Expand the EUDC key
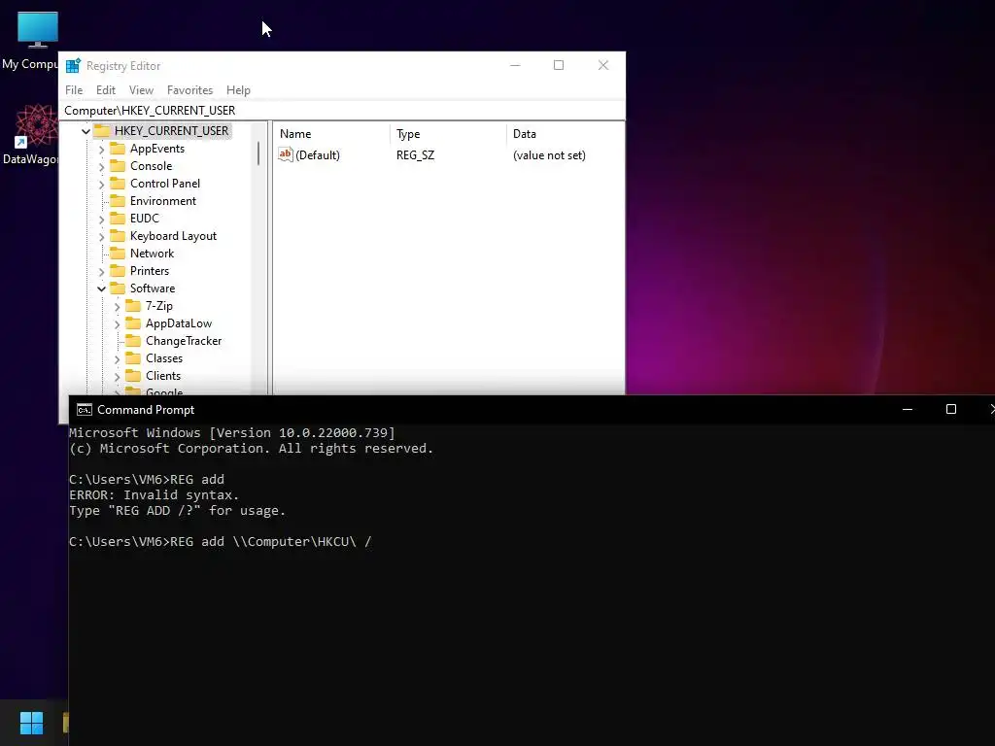995x746 pixels. click(x=101, y=220)
